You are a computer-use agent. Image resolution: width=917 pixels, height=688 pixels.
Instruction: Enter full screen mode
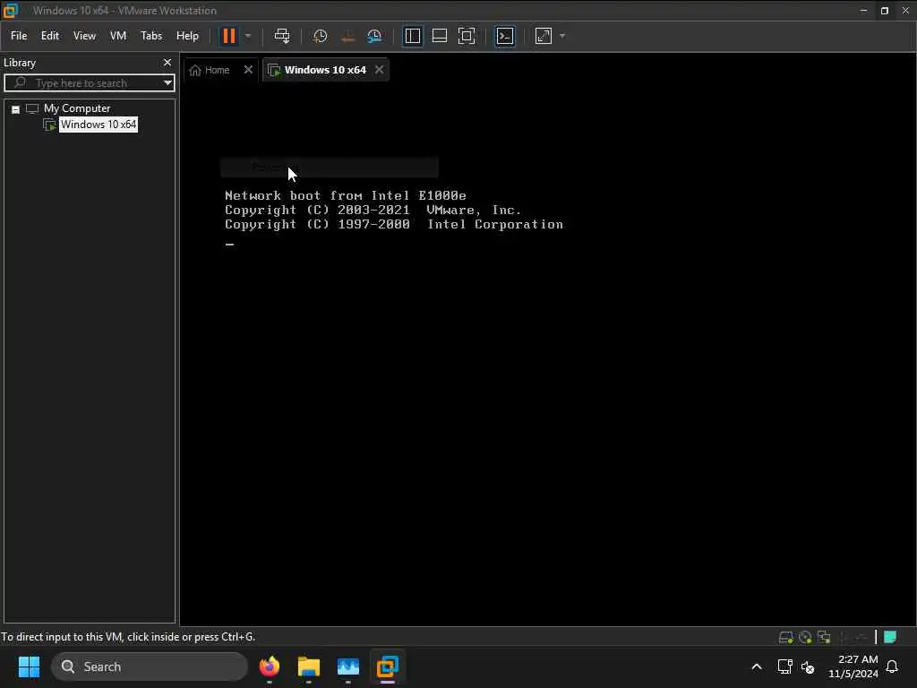pos(467,36)
